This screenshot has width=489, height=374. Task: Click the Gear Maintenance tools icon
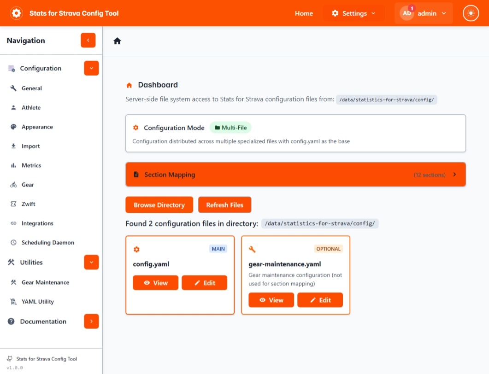click(13, 282)
